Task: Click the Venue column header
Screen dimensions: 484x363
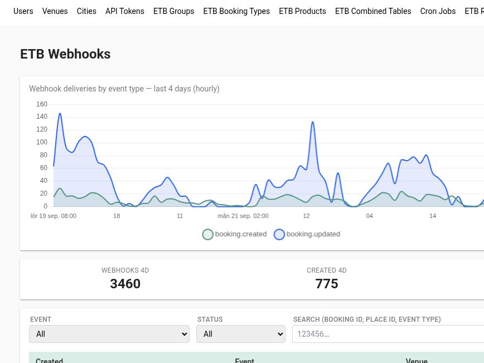Action: click(417, 361)
